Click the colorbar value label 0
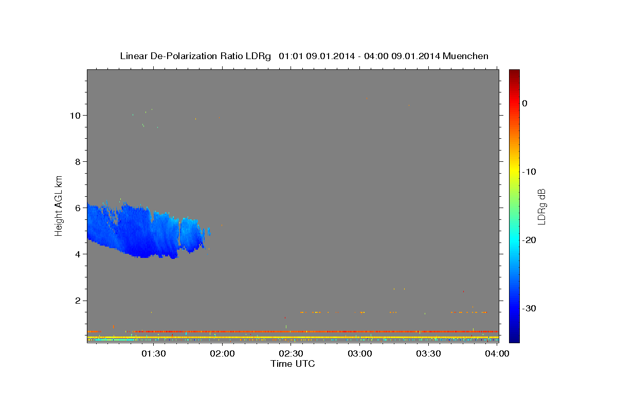The image size is (617, 411). pyautogui.click(x=525, y=103)
